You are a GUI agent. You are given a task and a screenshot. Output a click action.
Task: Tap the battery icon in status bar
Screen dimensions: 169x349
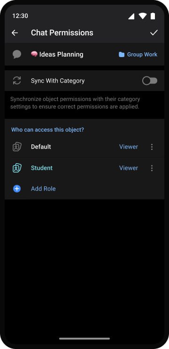pos(153,16)
